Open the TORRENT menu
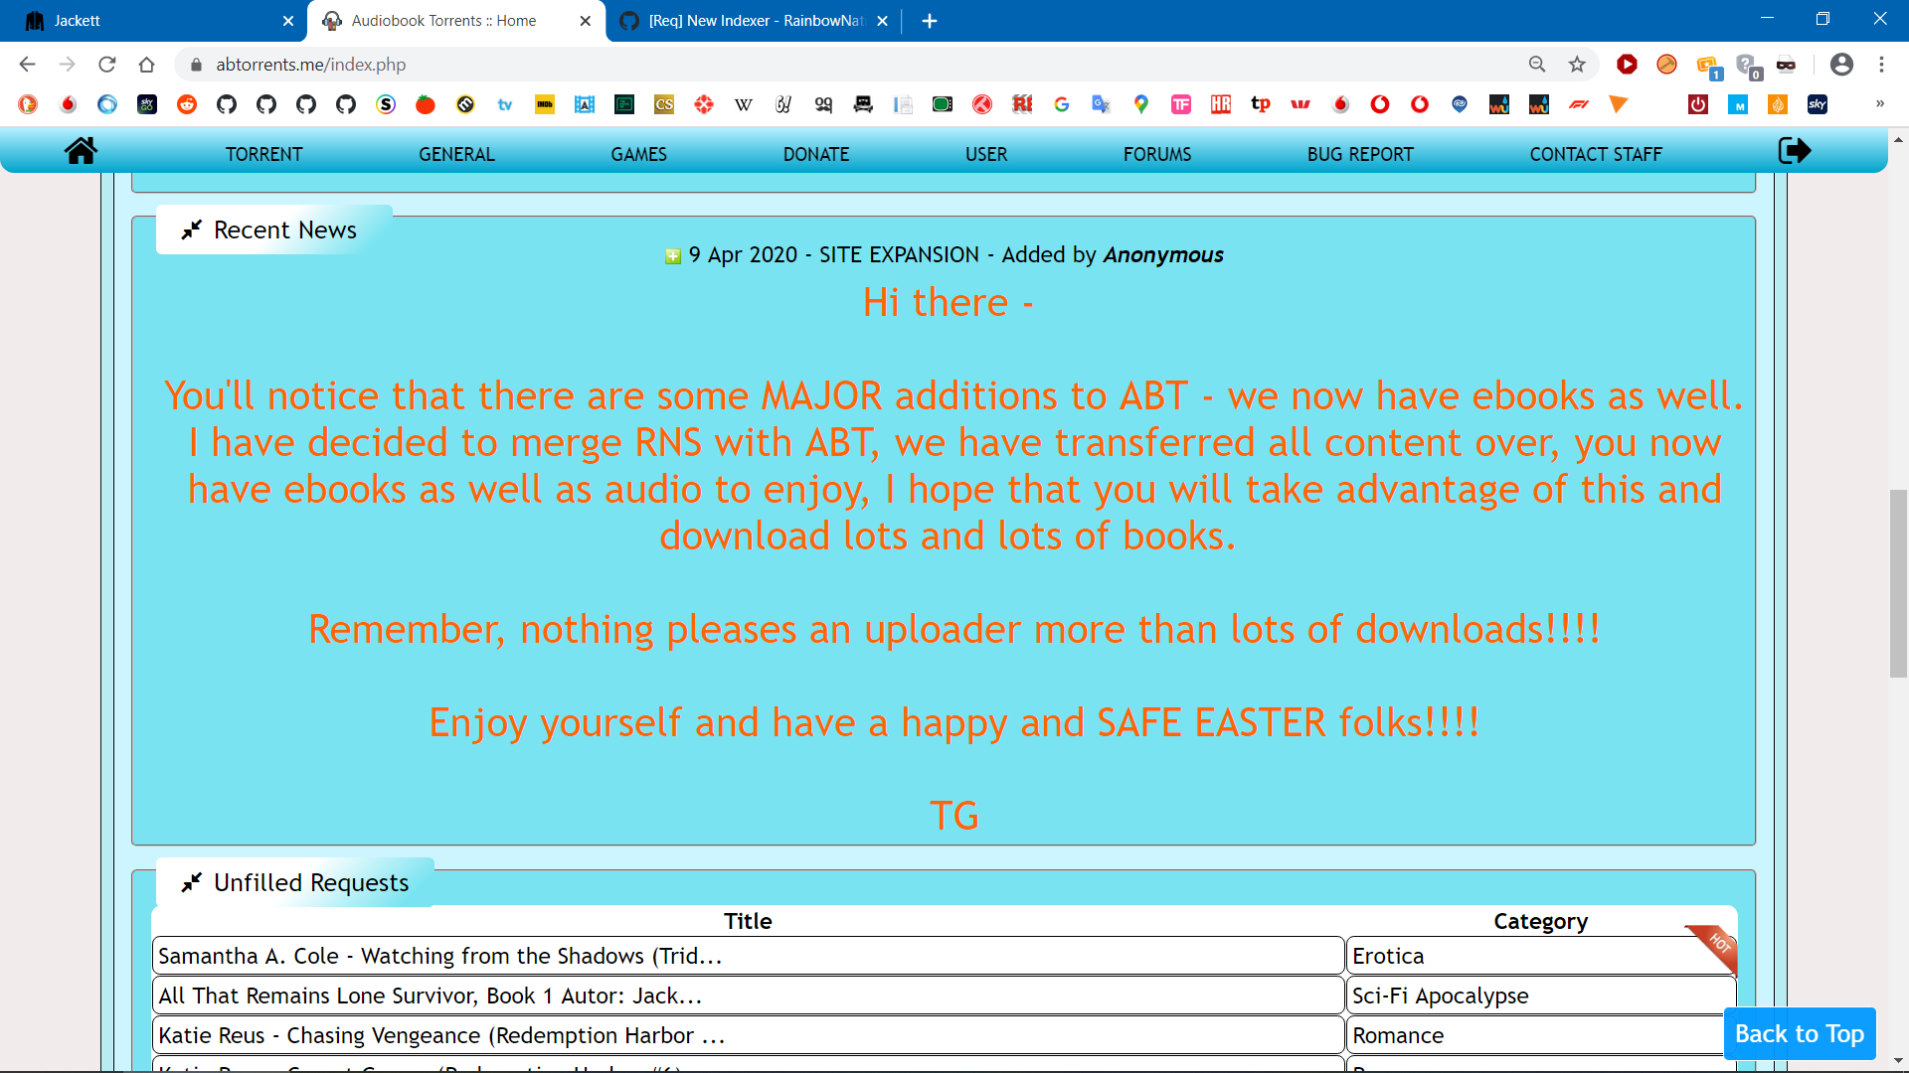Screen dimensions: 1909x1073 tap(263, 154)
